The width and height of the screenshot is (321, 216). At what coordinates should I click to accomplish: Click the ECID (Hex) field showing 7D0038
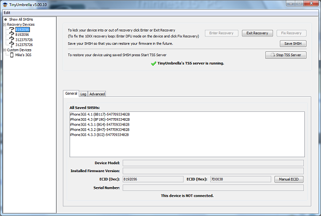point(241,179)
